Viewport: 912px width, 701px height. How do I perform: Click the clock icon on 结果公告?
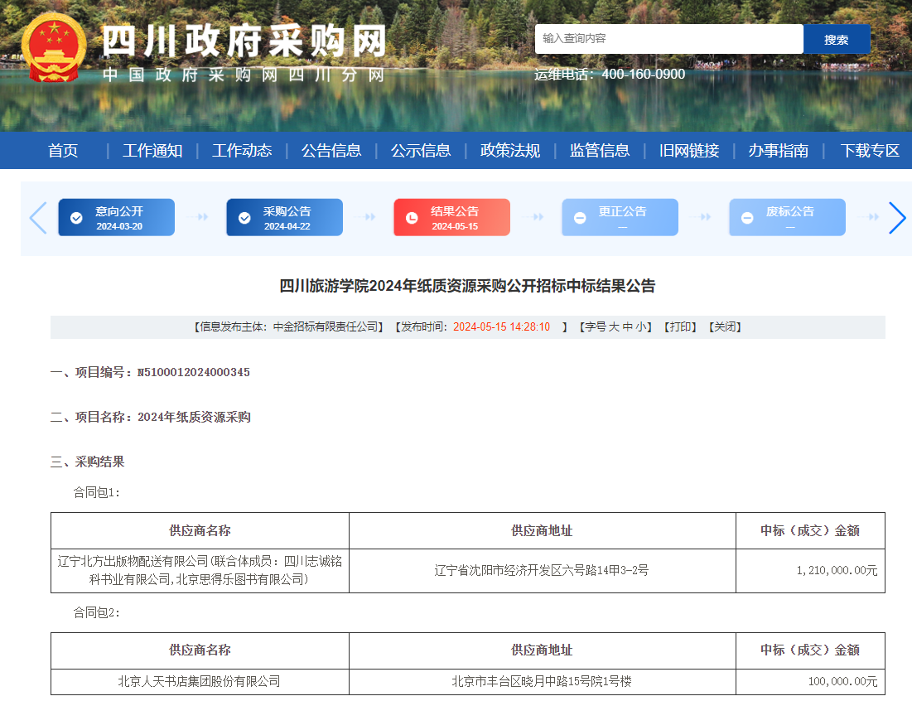[412, 218]
